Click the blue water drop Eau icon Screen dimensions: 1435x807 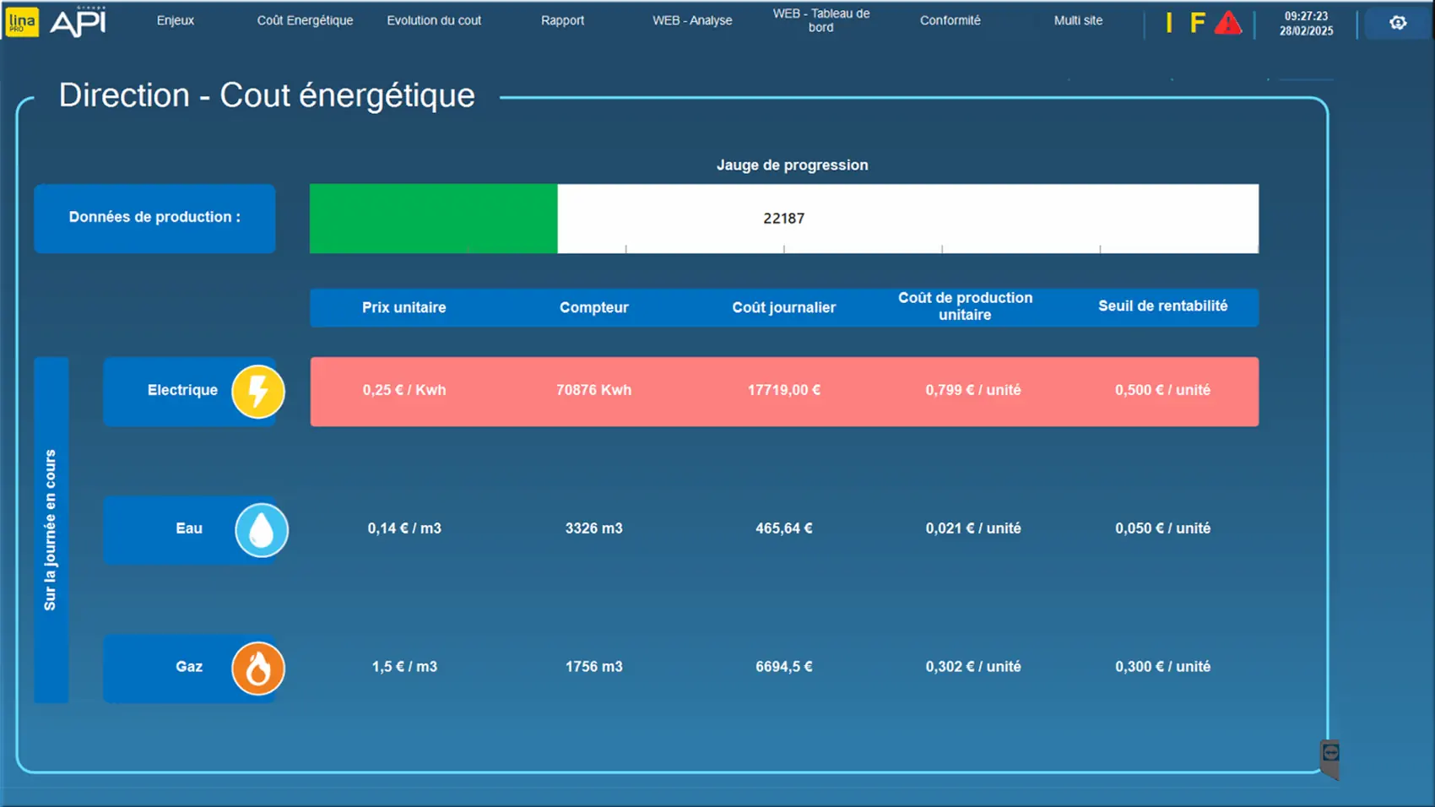click(262, 530)
